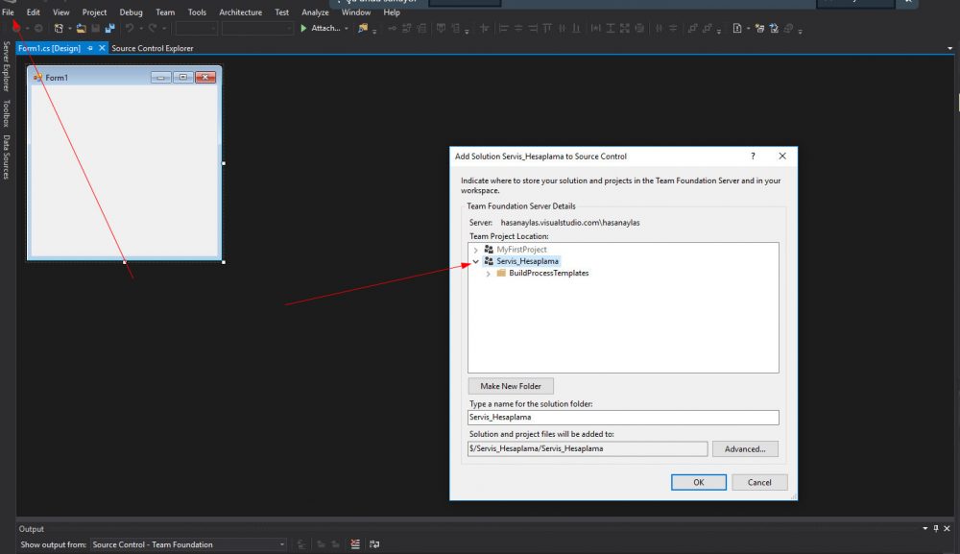
Task: Click the Make Same Size icon
Action: coord(625,28)
